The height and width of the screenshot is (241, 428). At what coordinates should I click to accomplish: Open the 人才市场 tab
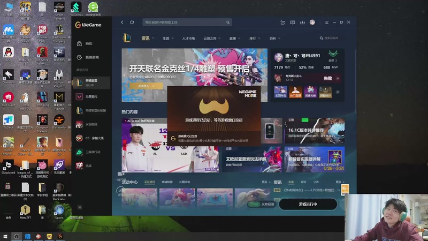[x=188, y=39]
